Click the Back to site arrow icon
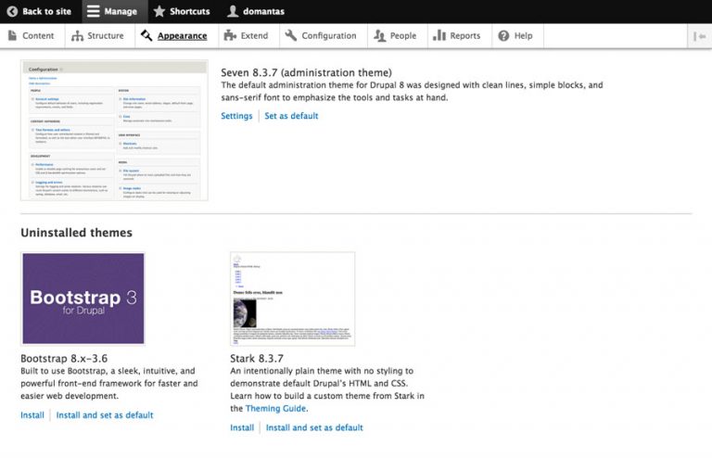The width and height of the screenshot is (712, 458). (10, 12)
